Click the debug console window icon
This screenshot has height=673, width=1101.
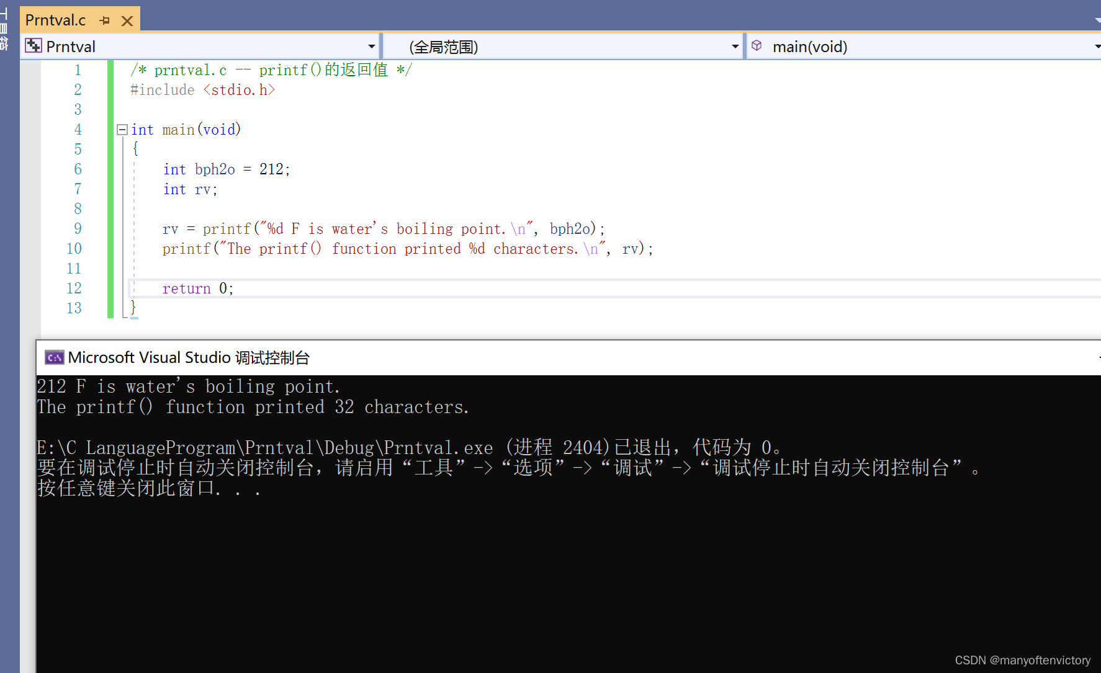tap(55, 357)
